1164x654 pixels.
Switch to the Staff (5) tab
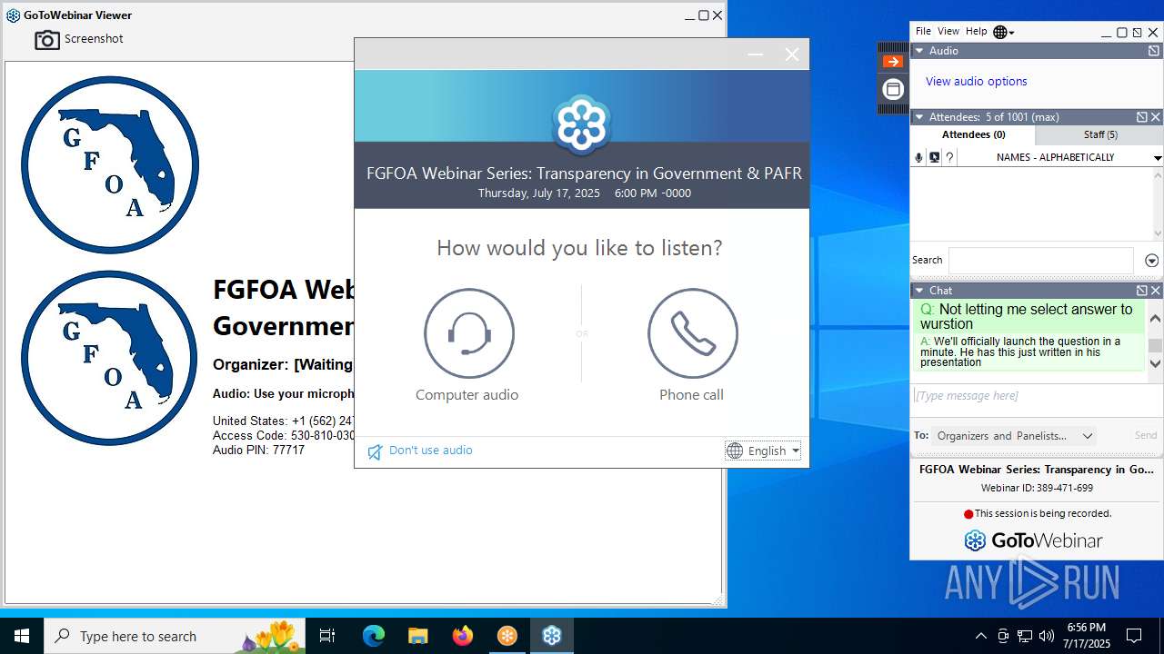[1100, 134]
